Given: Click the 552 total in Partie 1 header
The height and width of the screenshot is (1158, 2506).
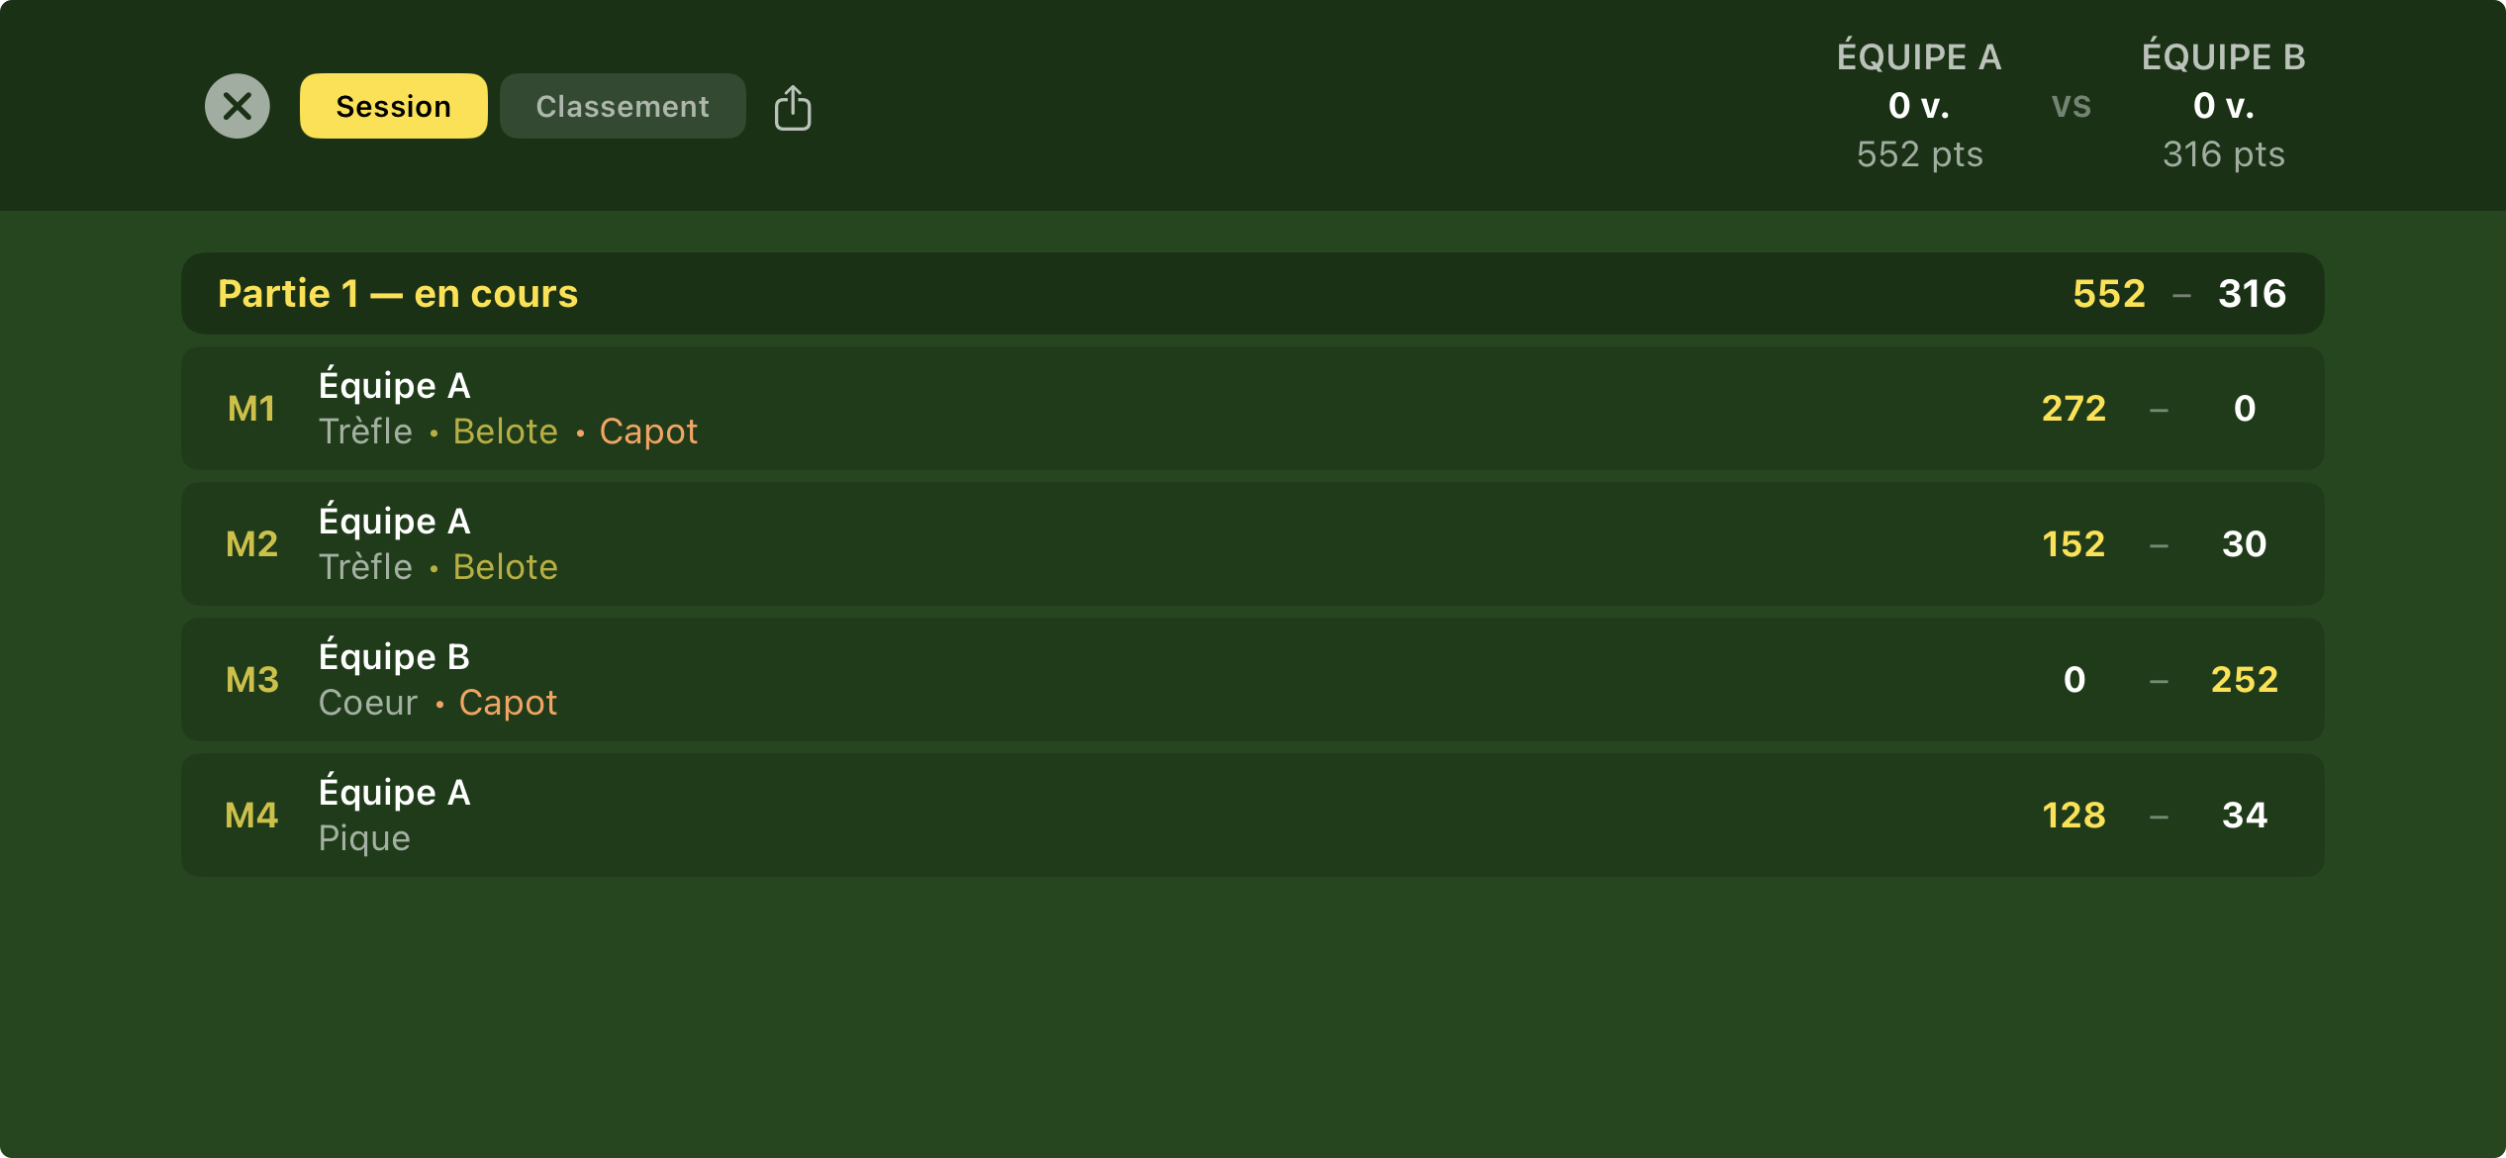Looking at the screenshot, I should click(x=2109, y=294).
